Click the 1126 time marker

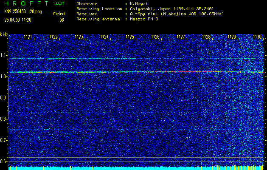[155, 37]
